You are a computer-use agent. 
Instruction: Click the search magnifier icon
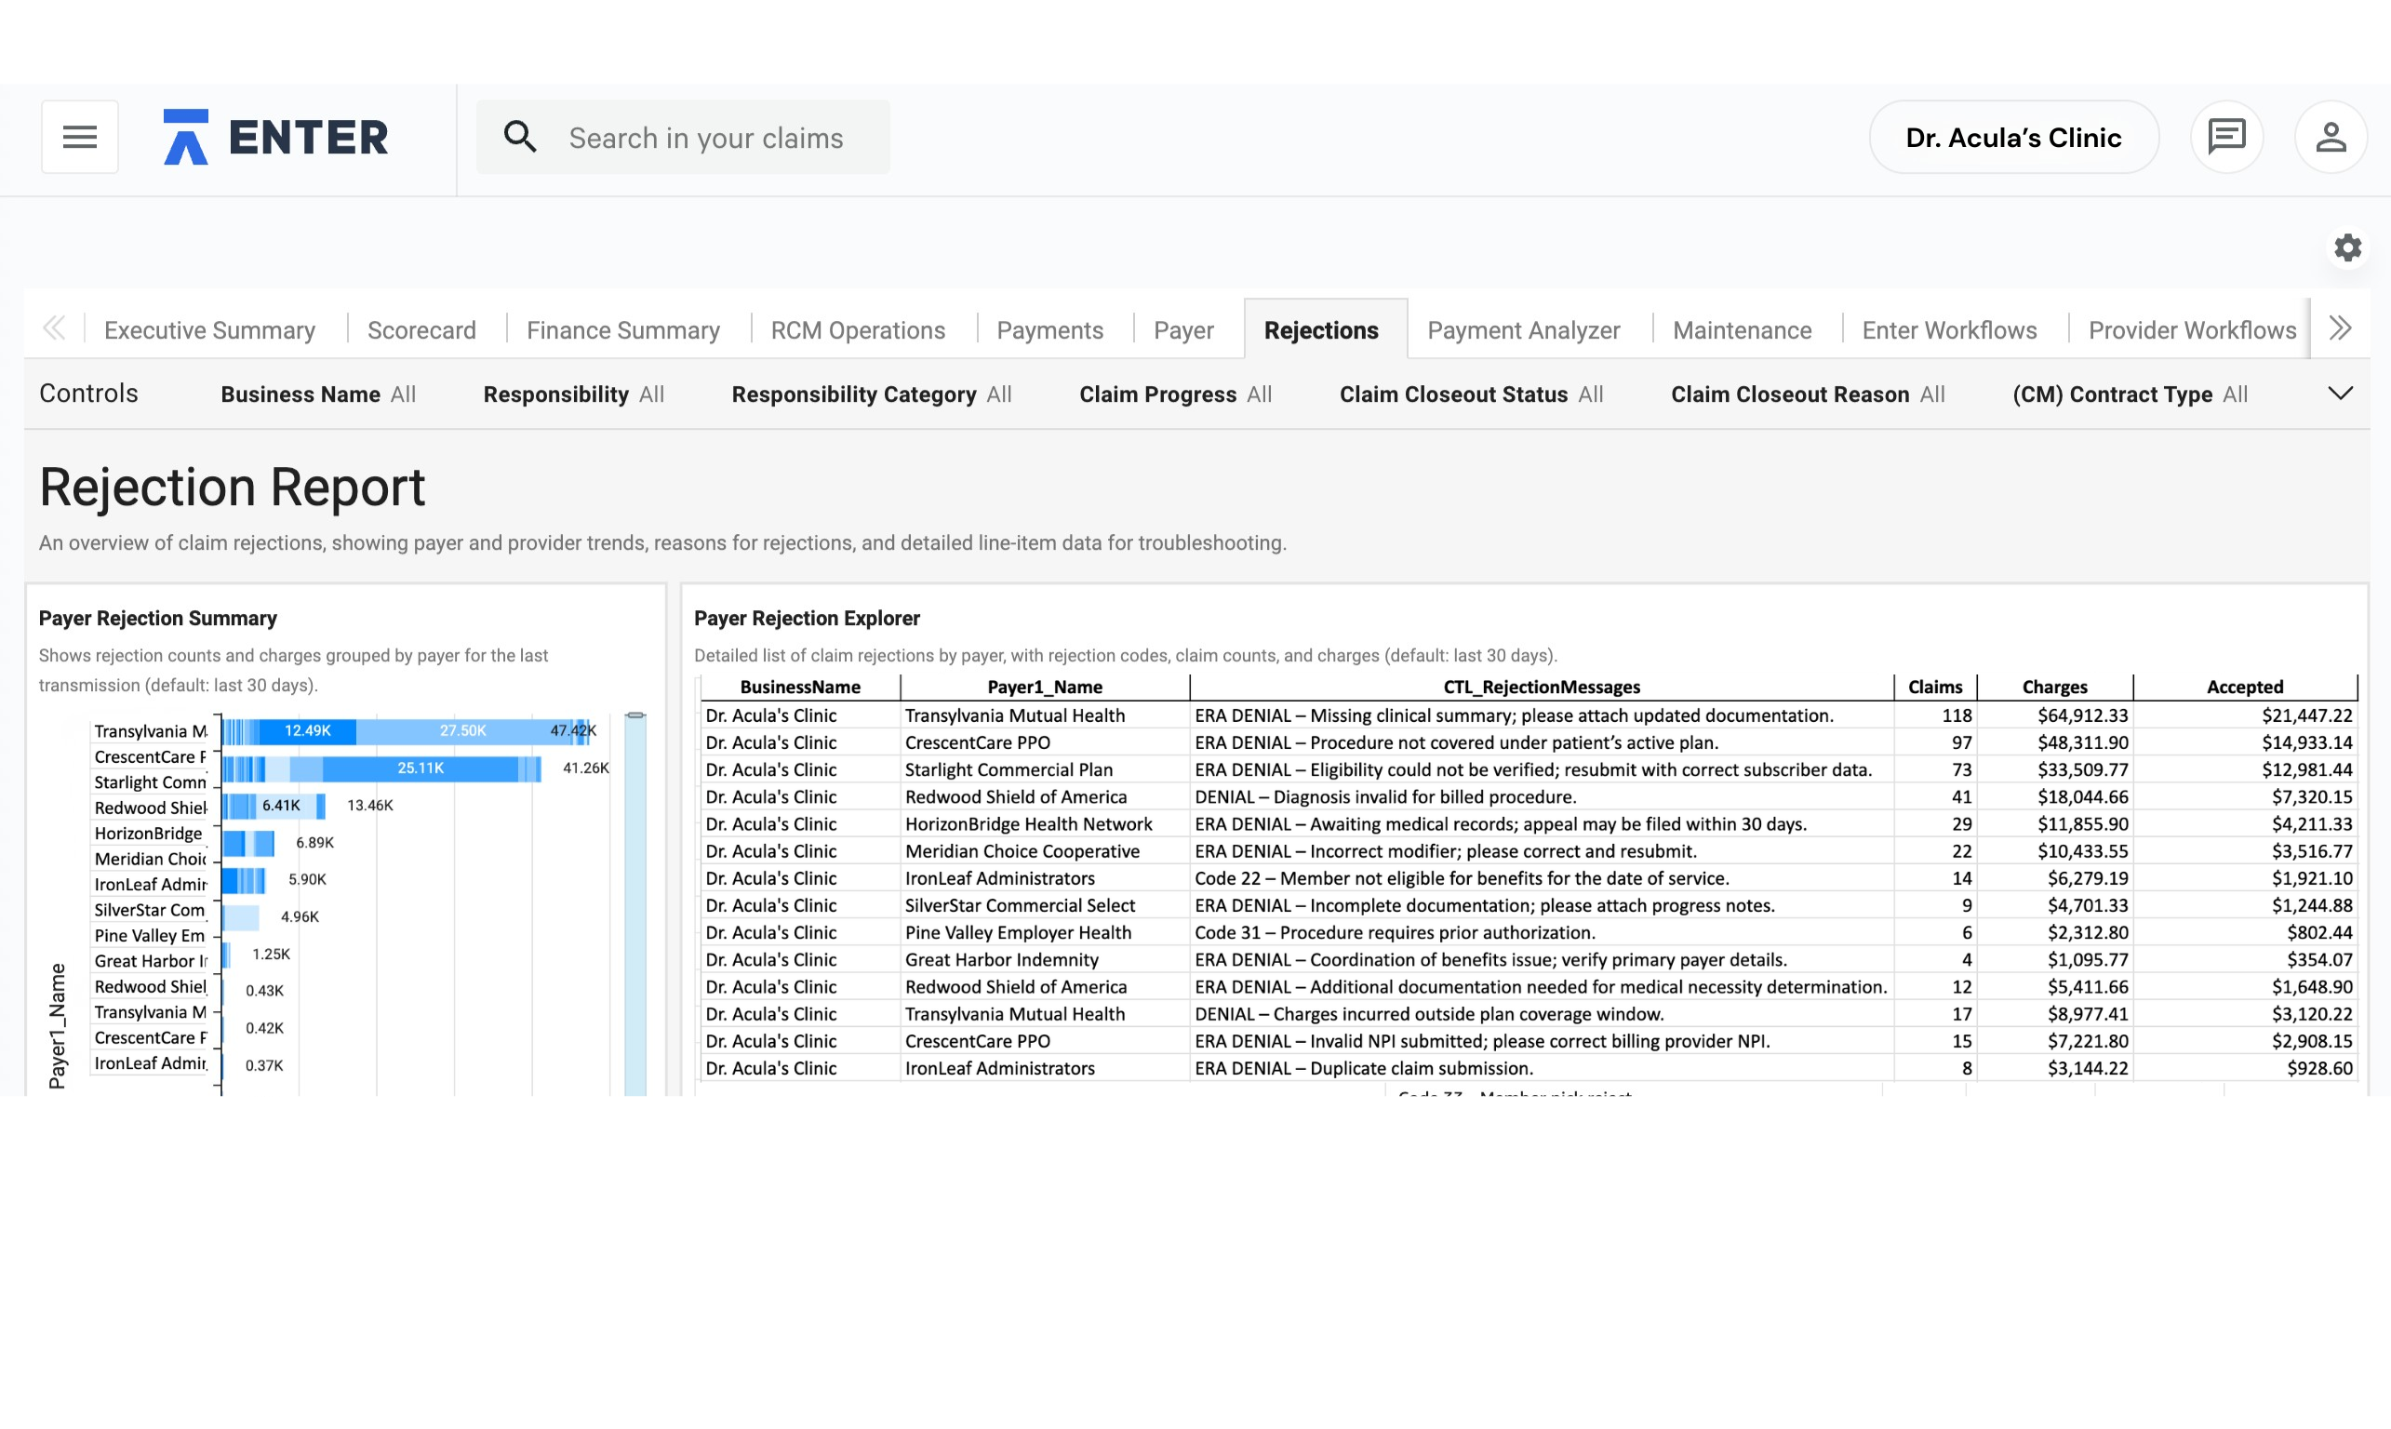[x=520, y=137]
